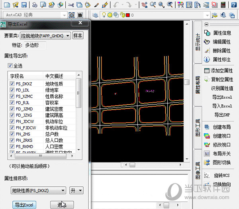Click the workspace settings gear icon

click(x=72, y=15)
